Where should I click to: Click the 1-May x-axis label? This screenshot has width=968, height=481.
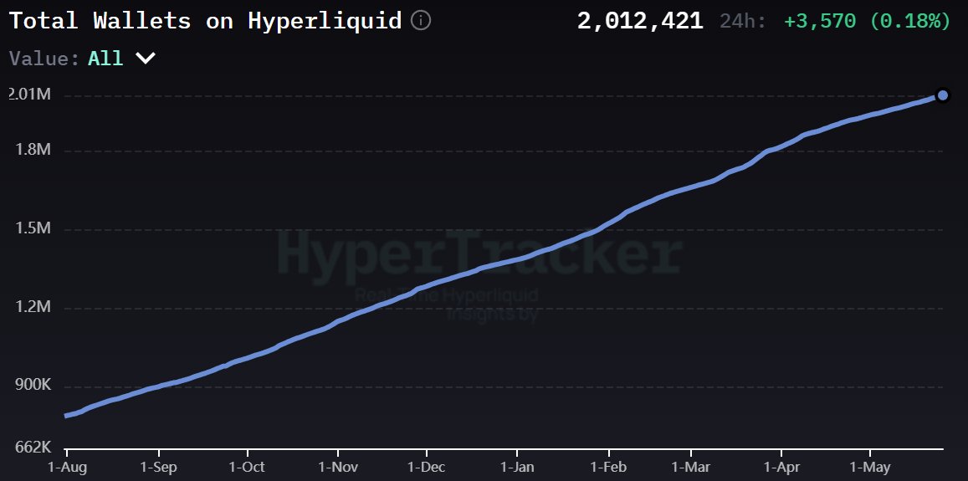[x=869, y=468]
